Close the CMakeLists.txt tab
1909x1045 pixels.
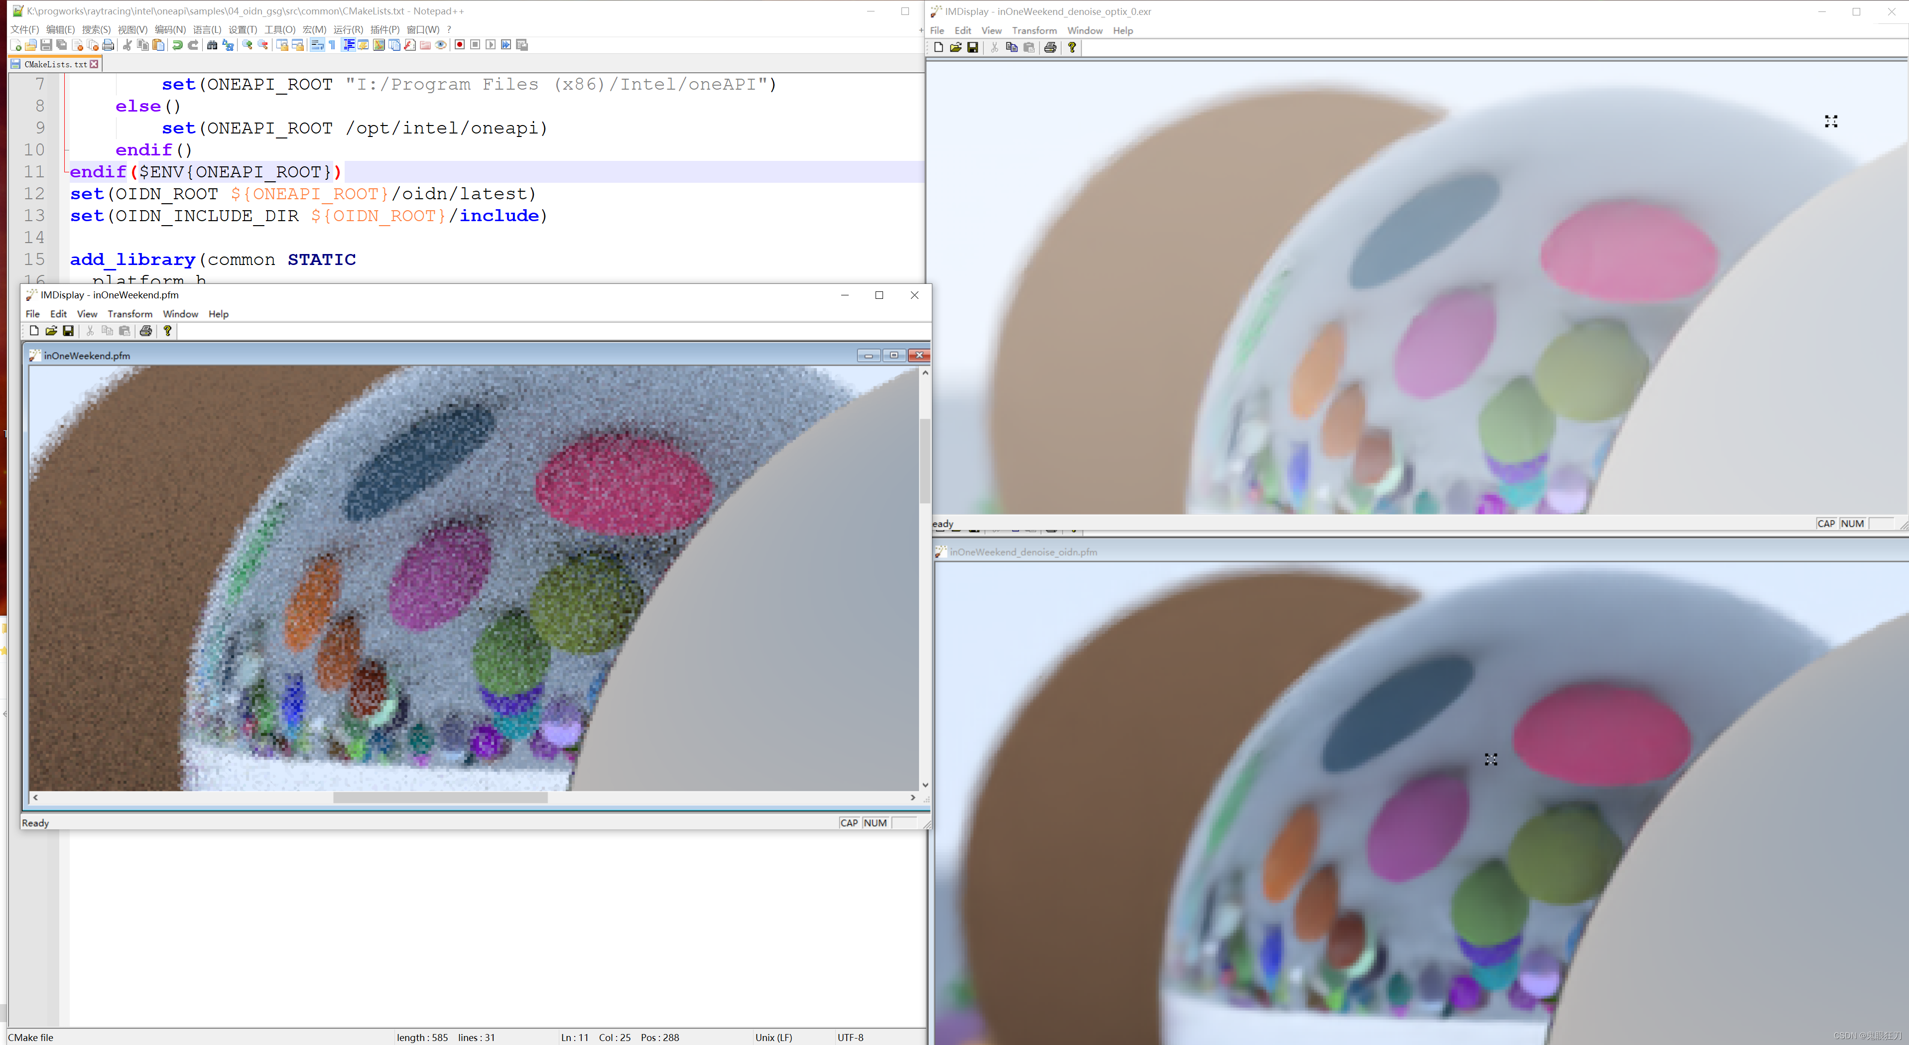click(94, 64)
